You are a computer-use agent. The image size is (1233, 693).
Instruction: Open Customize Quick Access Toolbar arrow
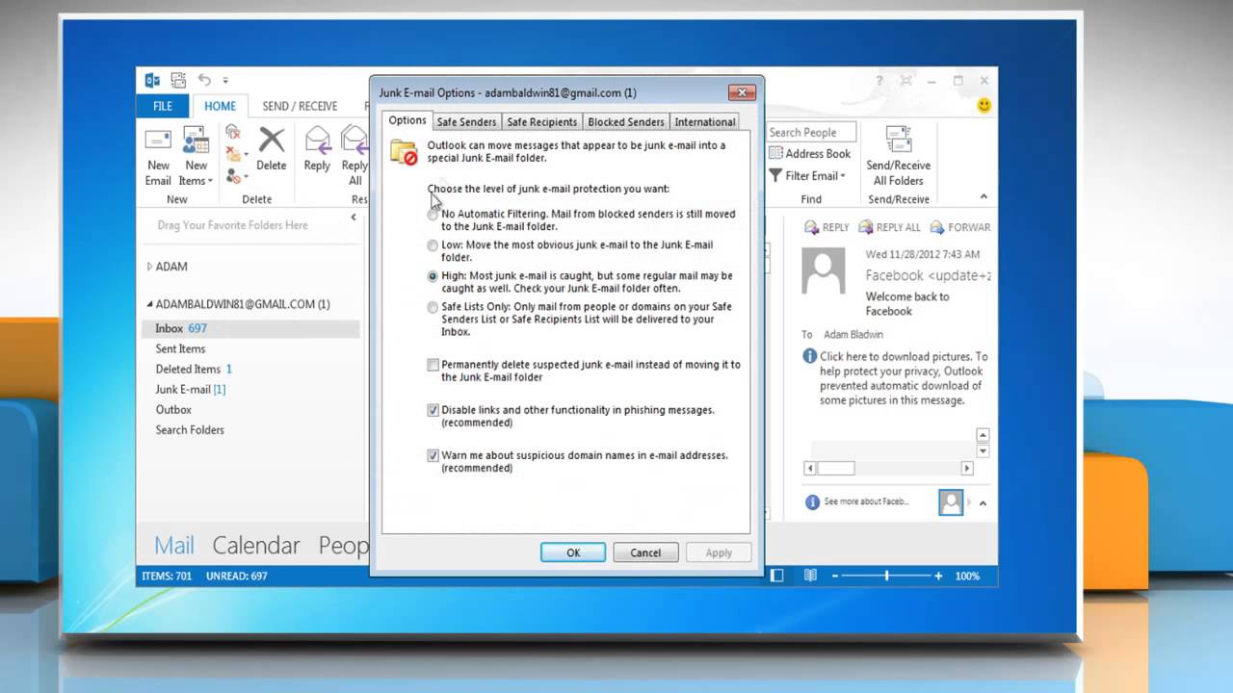[x=225, y=81]
